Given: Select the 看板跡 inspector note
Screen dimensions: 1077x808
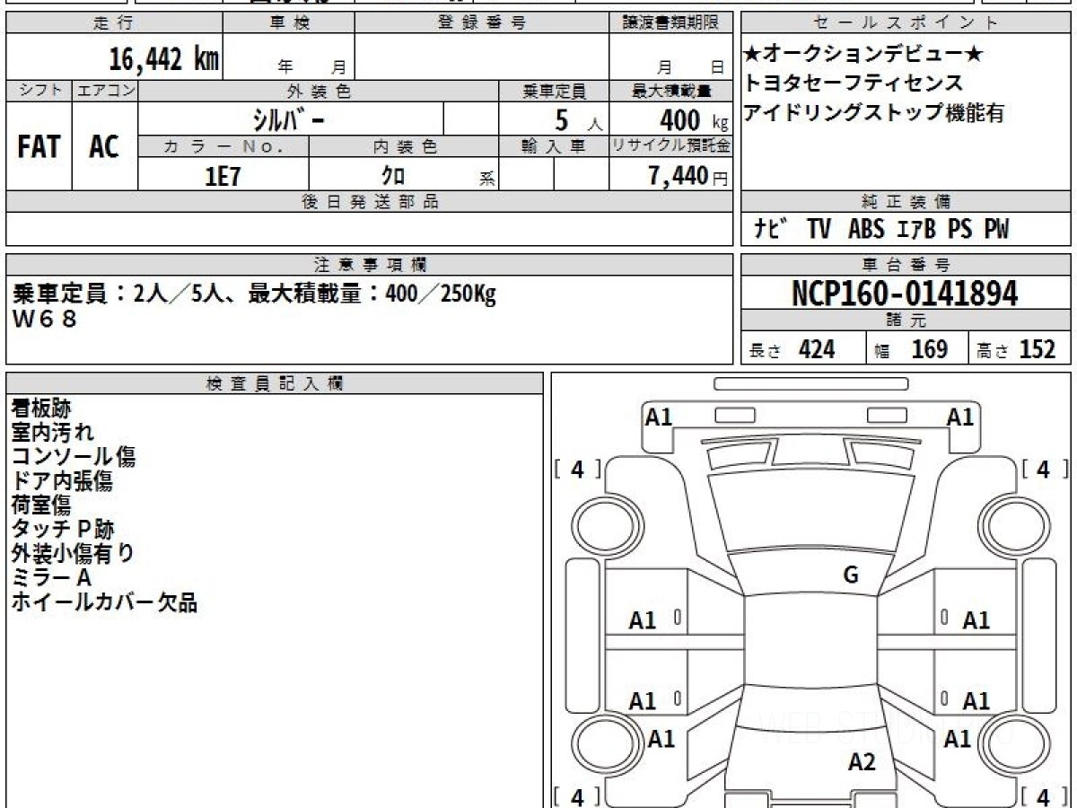Looking at the screenshot, I should point(41,409).
